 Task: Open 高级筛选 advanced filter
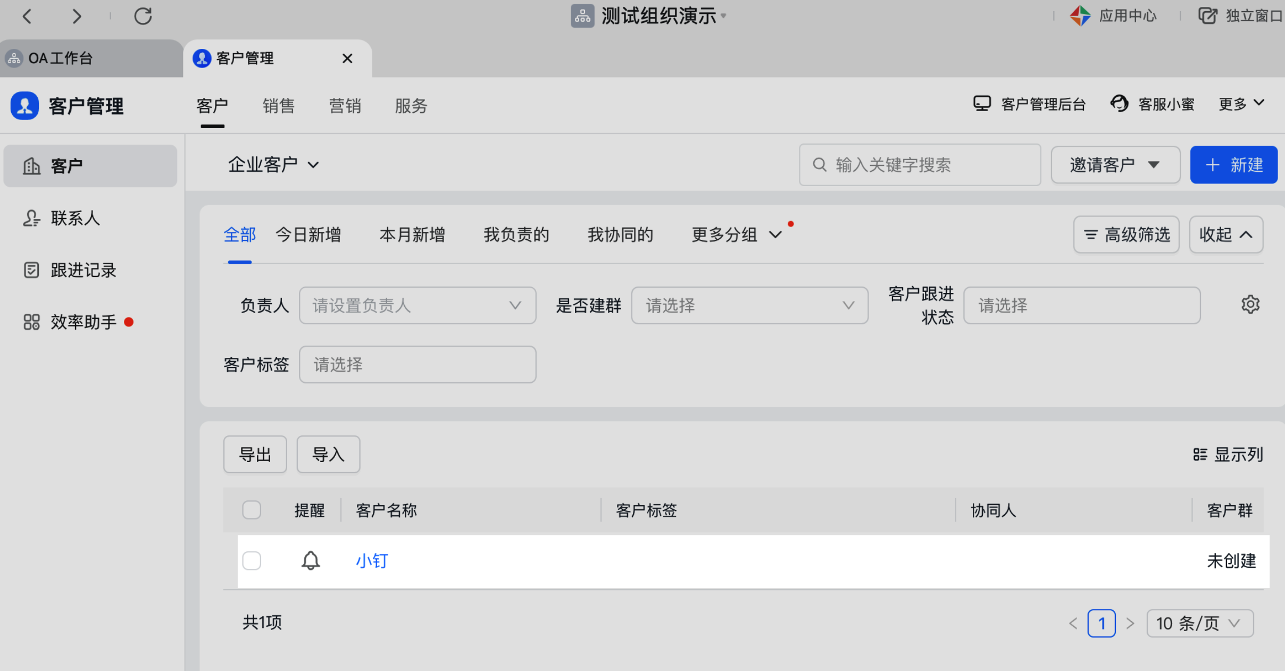(x=1126, y=234)
